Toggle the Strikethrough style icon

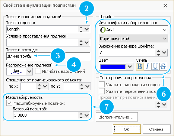tap(163, 67)
